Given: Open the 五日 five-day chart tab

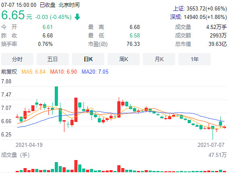Looking at the screenshot, I should [x=53, y=59].
